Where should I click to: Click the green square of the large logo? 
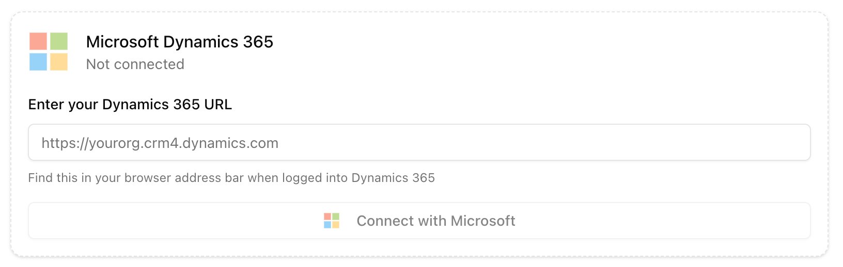click(x=59, y=41)
